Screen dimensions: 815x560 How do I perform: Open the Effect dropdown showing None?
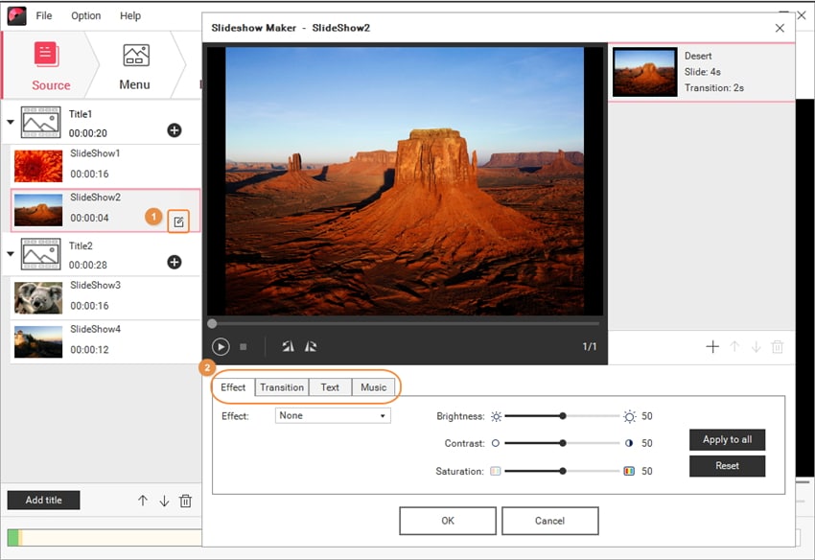(332, 415)
